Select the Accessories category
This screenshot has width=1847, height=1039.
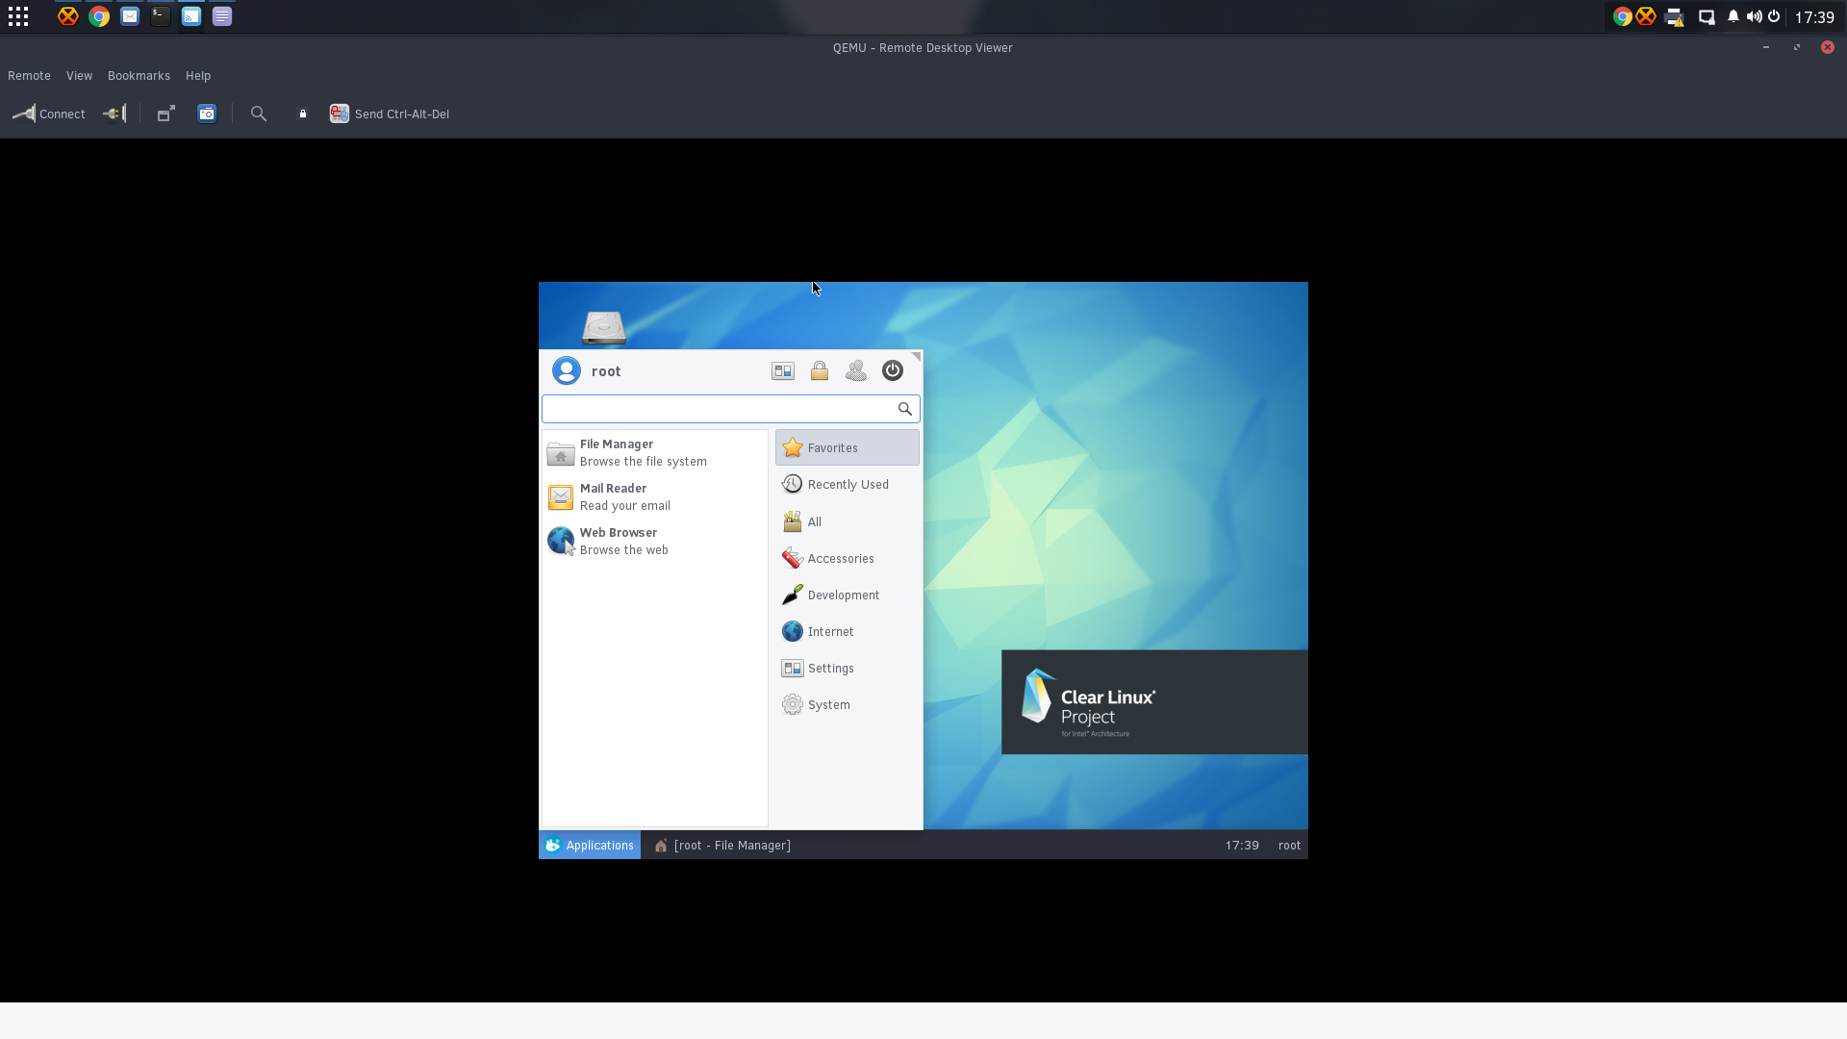point(848,558)
